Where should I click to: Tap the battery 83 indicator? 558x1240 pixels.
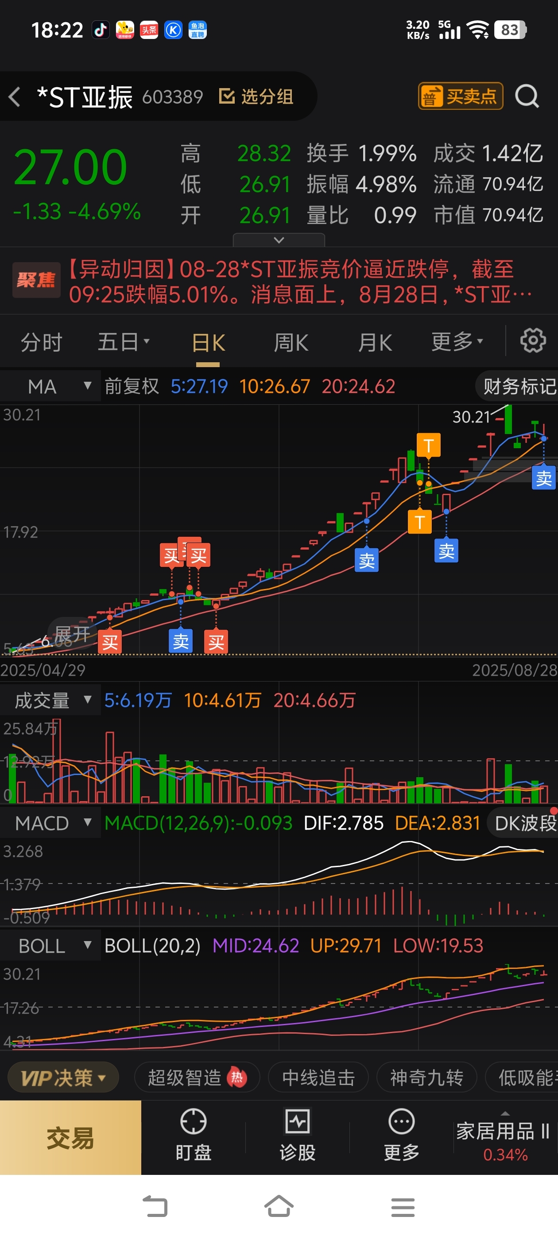tap(510, 30)
